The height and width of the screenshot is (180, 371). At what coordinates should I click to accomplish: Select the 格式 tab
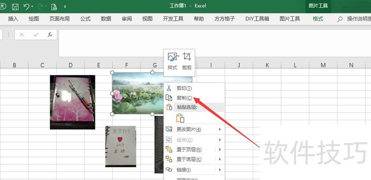(318, 19)
